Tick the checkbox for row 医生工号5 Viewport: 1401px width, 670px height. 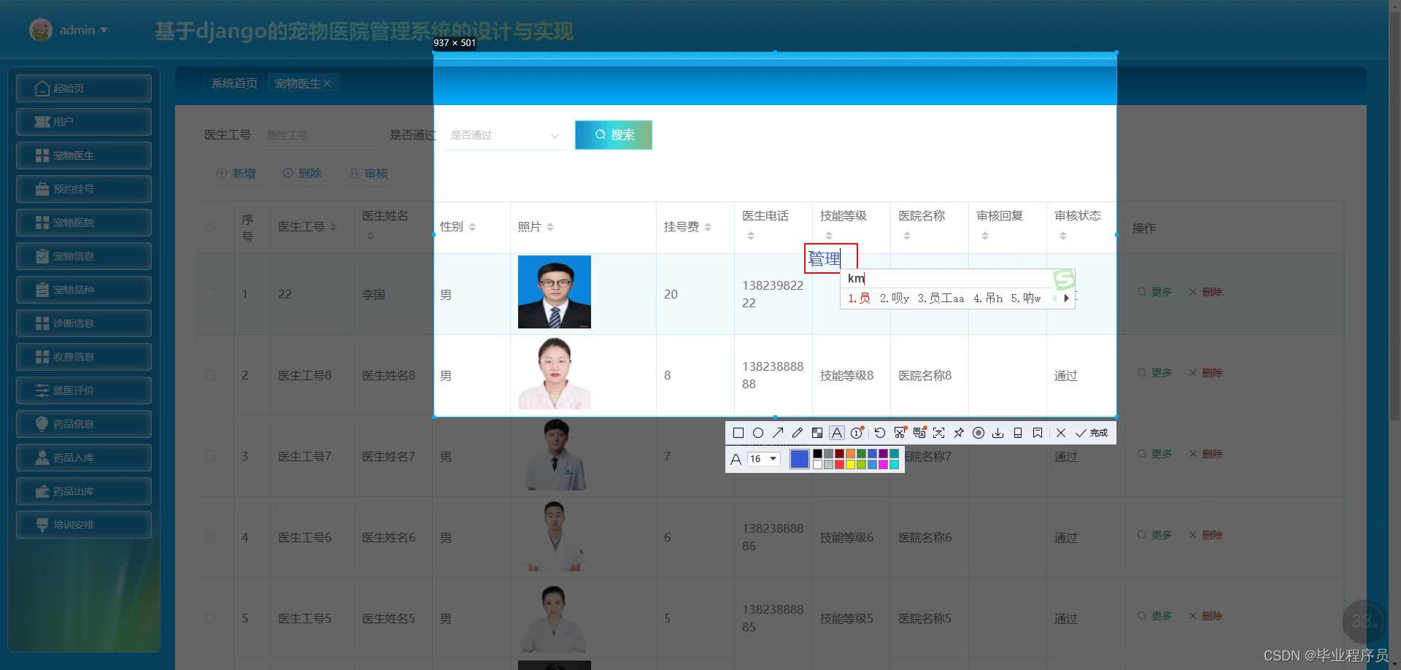210,618
